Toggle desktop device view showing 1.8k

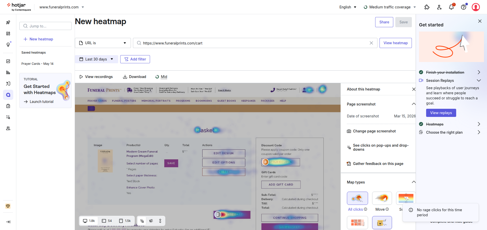[x=89, y=221]
